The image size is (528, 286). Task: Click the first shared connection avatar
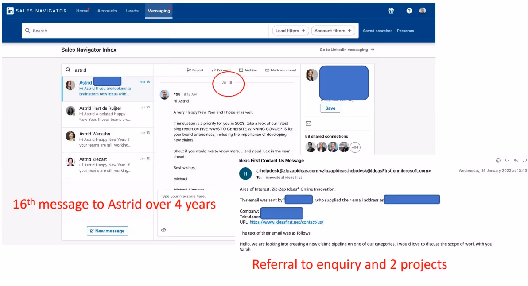pyautogui.click(x=310, y=147)
